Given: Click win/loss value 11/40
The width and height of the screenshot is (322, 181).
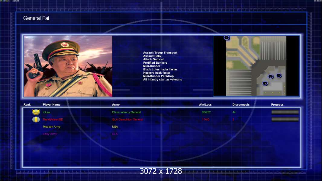Looking at the screenshot, I should [x=205, y=119].
